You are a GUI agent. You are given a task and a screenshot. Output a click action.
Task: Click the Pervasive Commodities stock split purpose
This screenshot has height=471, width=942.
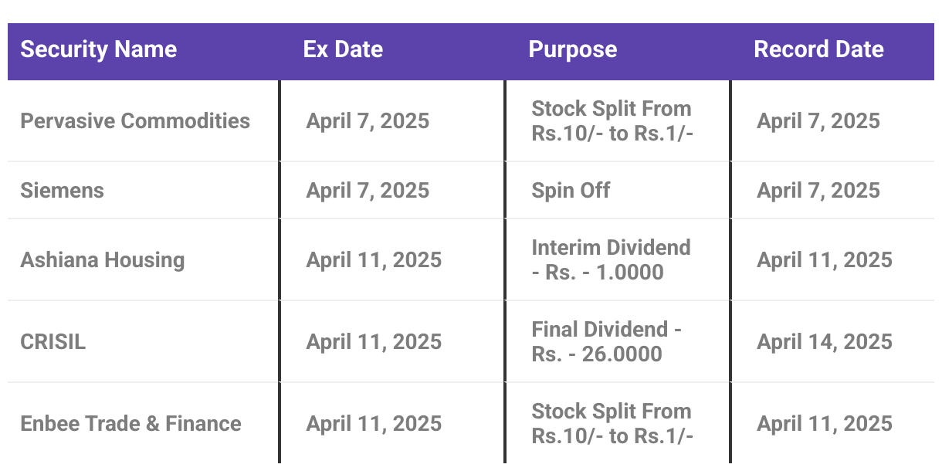coord(612,121)
